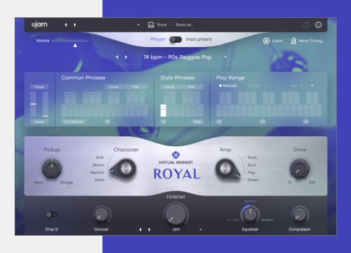Screen dimensions: 351x253
Task: Click the Character selector knob
Action: click(124, 169)
